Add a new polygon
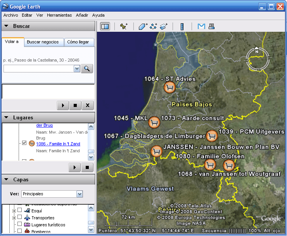287x236 pixels. pyautogui.click(x=143, y=26)
